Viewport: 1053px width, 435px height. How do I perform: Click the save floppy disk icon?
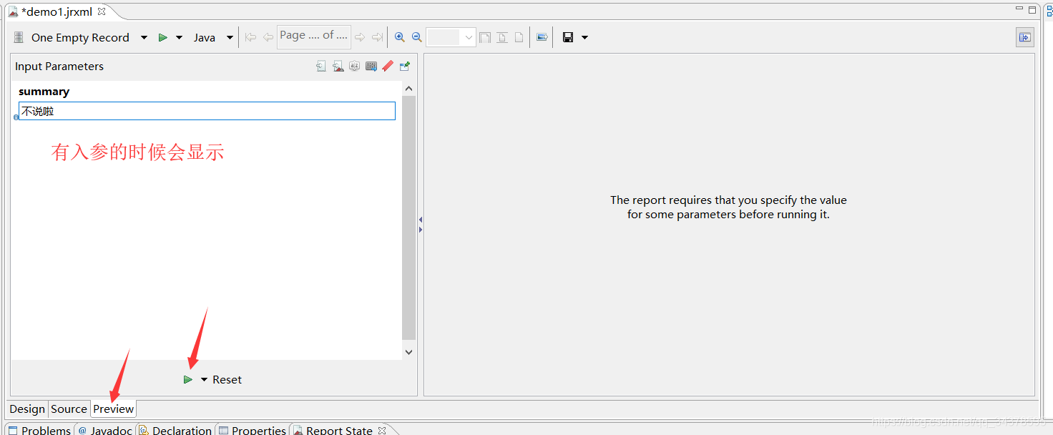tap(568, 38)
